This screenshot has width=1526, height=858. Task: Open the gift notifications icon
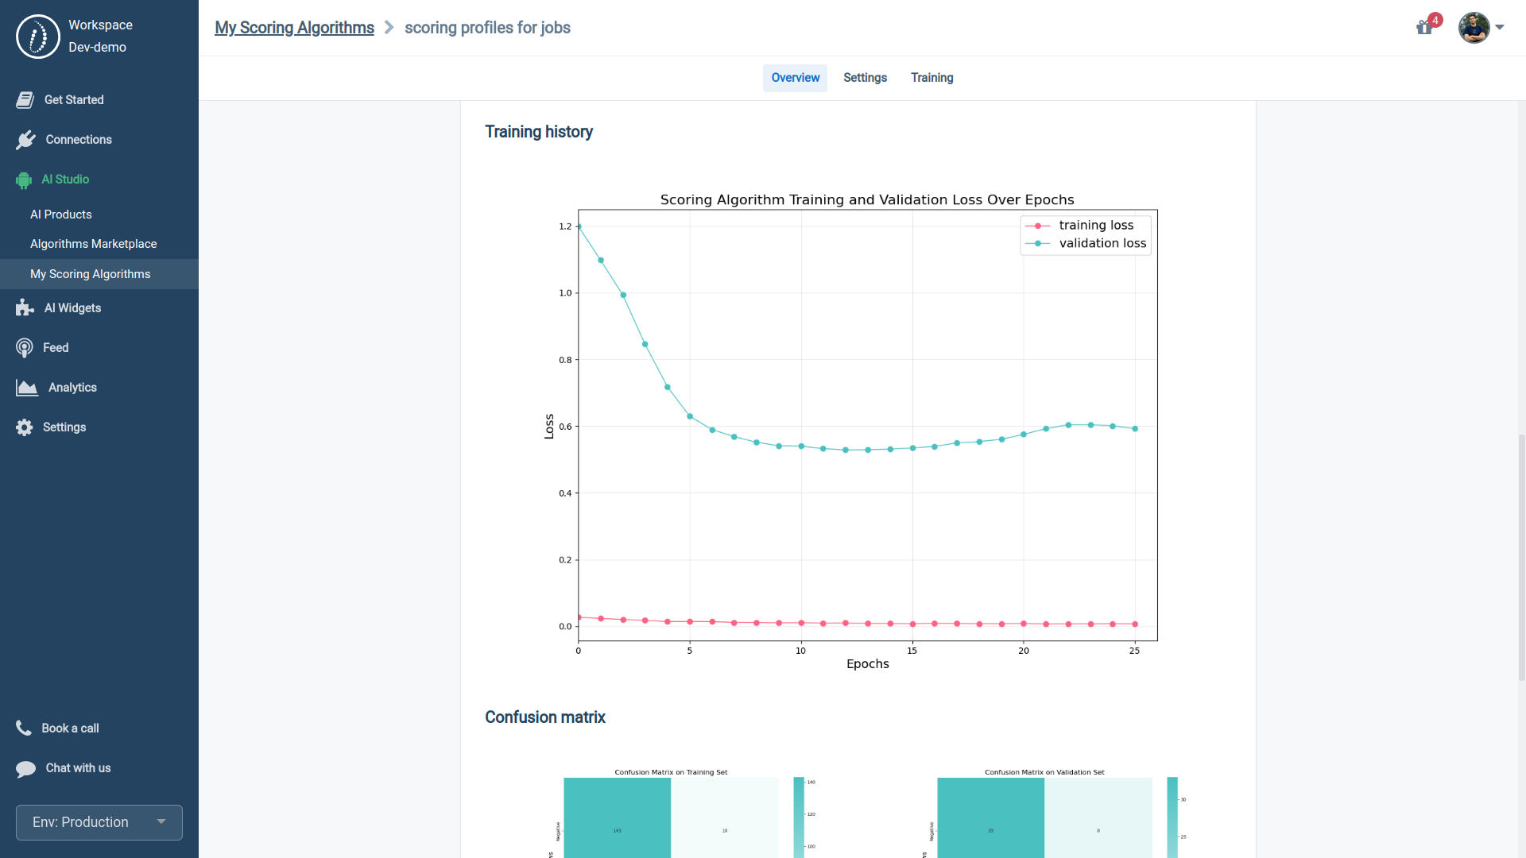click(1424, 28)
